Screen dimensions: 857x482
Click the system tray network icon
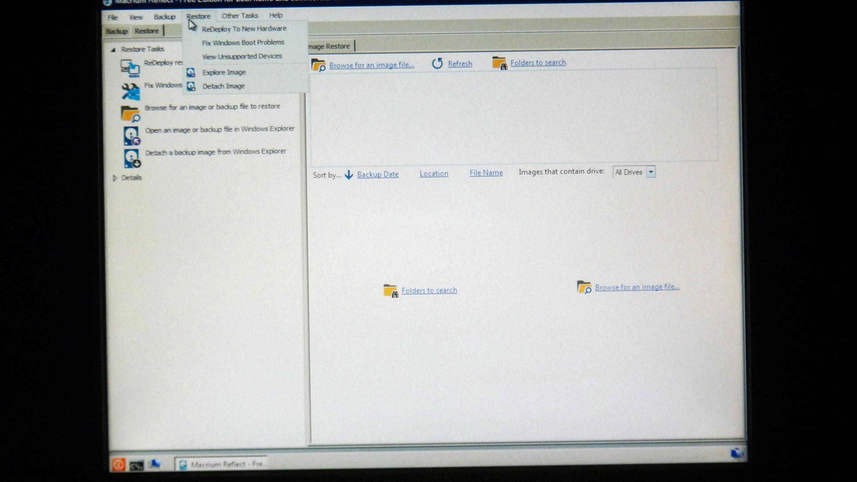click(737, 453)
